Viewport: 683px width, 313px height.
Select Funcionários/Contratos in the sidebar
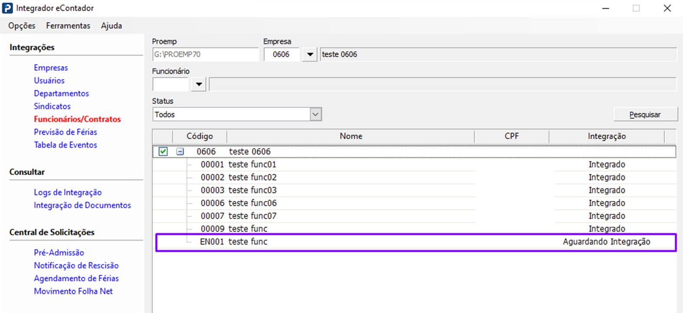[77, 119]
